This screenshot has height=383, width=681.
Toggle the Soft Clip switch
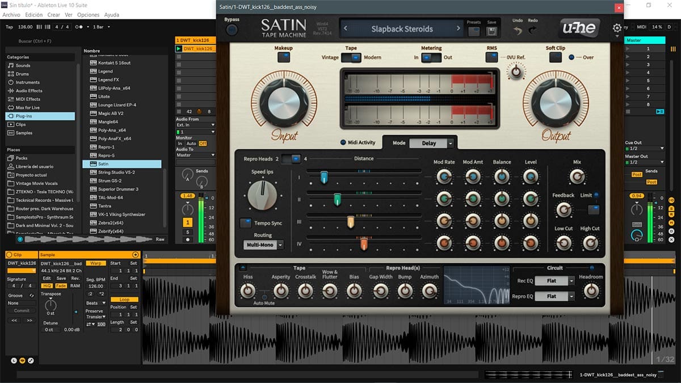click(x=555, y=57)
